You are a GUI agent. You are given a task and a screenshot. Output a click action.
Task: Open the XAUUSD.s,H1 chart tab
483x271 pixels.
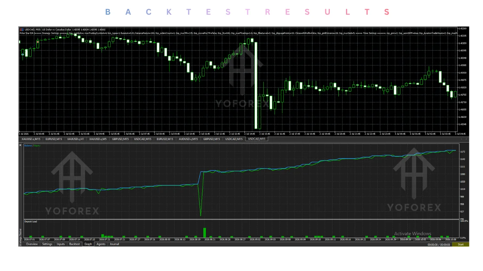[75, 139]
